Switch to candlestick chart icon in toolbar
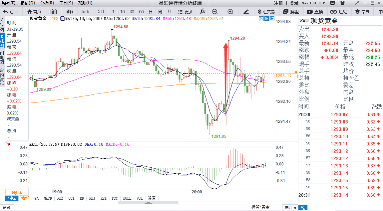Screen dimensions: 383x211 (x=69, y=11)
